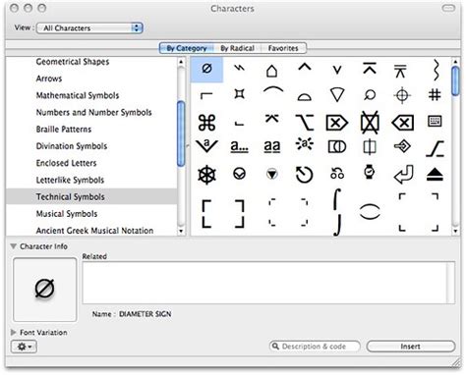This screenshot has height=375, width=466.
Task: Select the segment half-circle symbol
Action: coord(305,97)
